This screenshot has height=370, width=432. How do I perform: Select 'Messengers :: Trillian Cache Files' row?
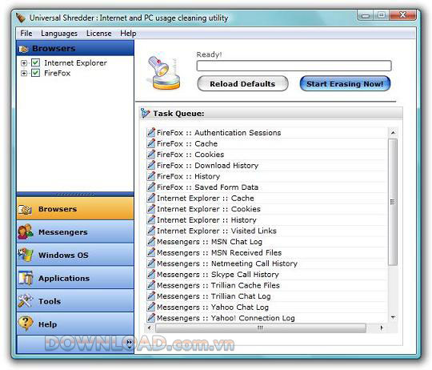266,285
